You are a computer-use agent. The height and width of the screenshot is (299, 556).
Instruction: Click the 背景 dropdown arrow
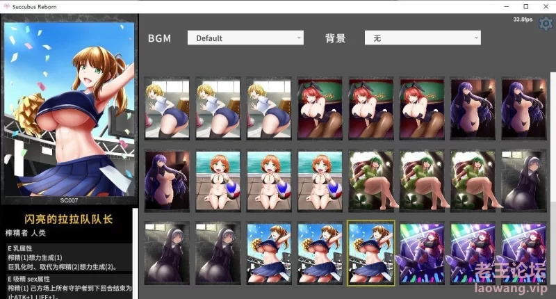pyautogui.click(x=476, y=38)
